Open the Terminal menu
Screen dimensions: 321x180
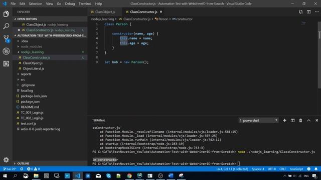pyautogui.click(x=85, y=3)
